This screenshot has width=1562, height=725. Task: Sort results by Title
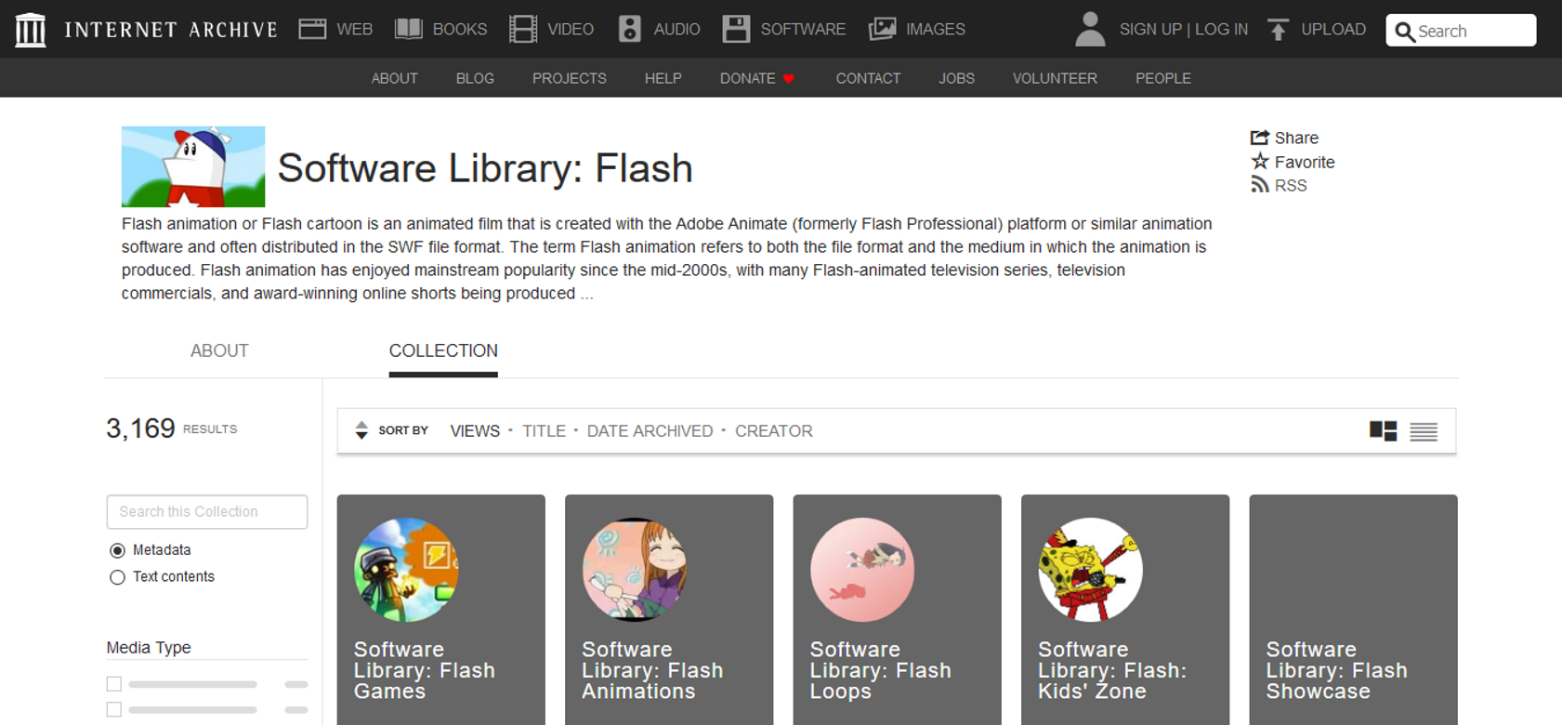click(x=544, y=431)
